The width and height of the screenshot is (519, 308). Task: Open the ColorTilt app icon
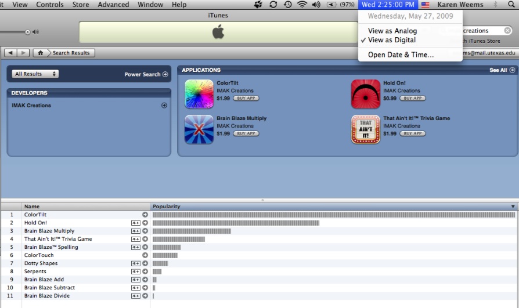tap(199, 94)
